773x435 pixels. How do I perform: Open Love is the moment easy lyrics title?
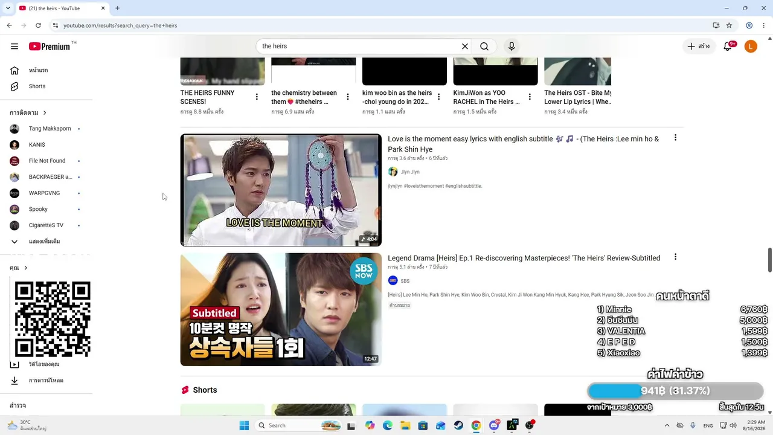pyautogui.click(x=524, y=144)
